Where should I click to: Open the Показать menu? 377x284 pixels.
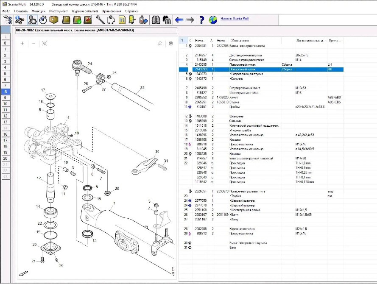pyautogui.click(x=21, y=11)
